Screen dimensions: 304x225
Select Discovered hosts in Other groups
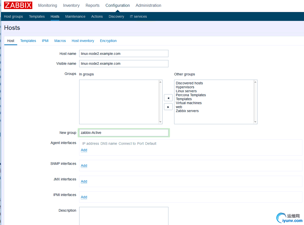189,83
